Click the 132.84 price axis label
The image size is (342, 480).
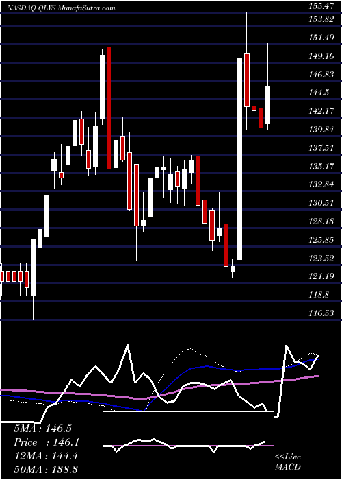tap(320, 184)
